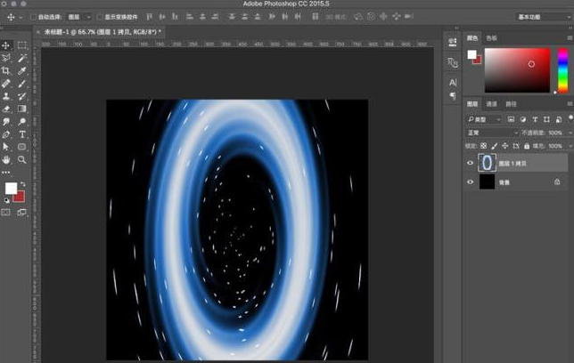Viewport: 574px width, 363px height.
Task: Filter layers by shape layer icon
Action: pos(546,119)
